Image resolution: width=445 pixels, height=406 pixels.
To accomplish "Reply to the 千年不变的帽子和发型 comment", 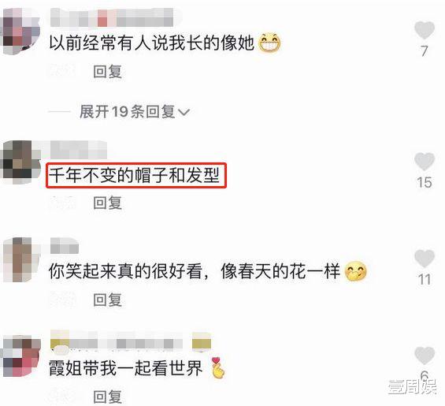I will coord(108,203).
